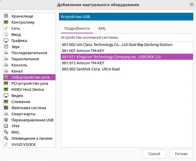Open the Перенаправление USB hardware type
The width and height of the screenshot is (196, 161).
point(32,120)
